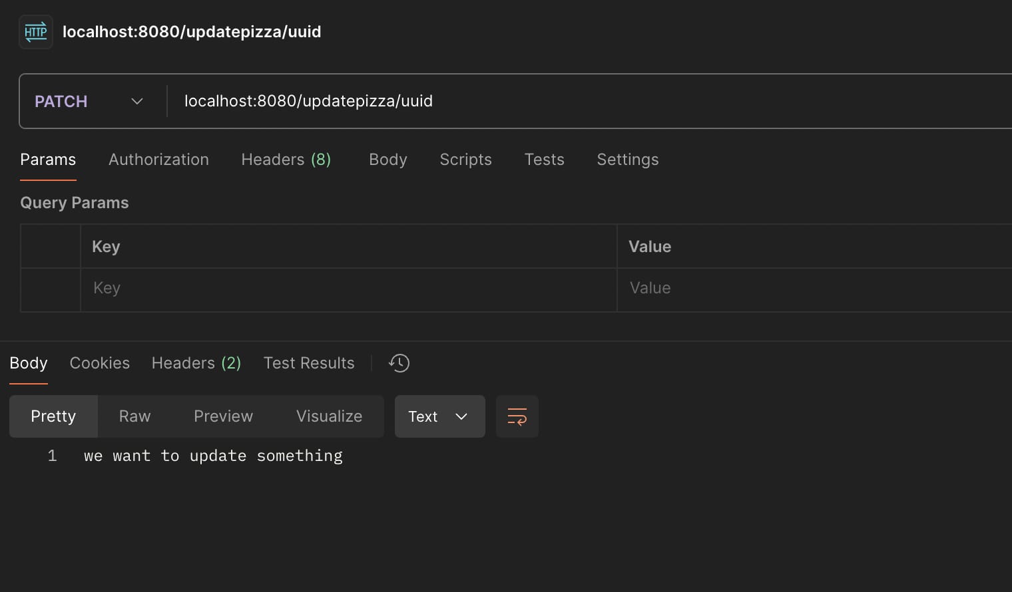Viewport: 1012px width, 592px height.
Task: Go to the Scripts tab
Action: [x=465, y=160]
